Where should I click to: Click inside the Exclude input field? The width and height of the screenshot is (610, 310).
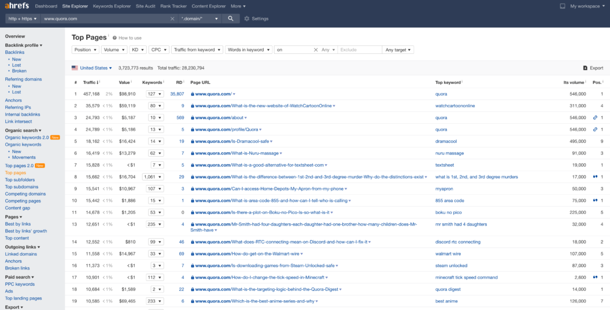coord(360,50)
